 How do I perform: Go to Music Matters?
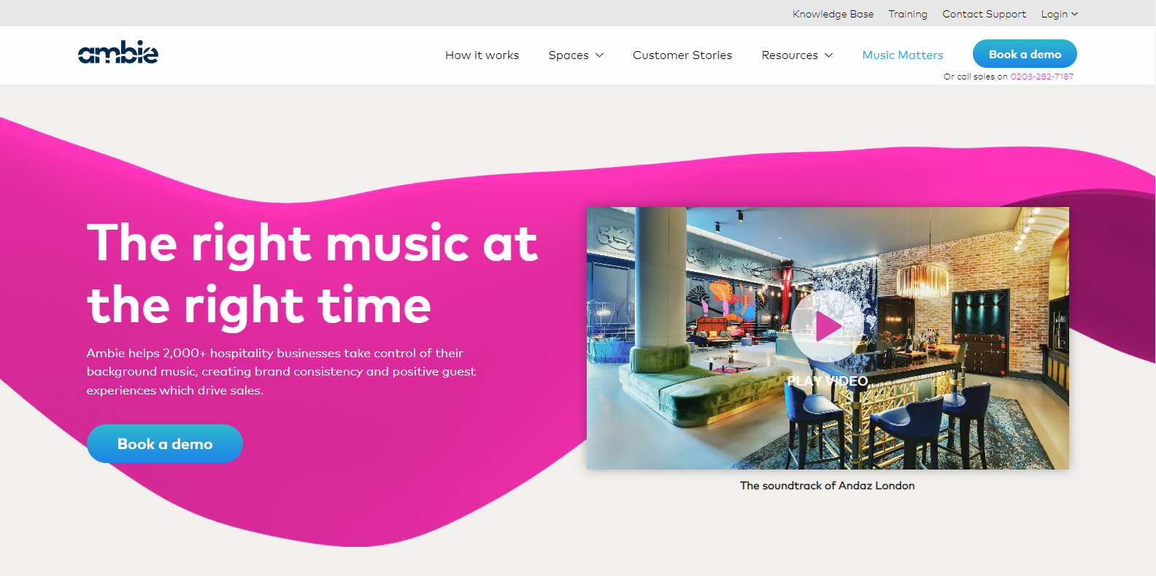[903, 55]
